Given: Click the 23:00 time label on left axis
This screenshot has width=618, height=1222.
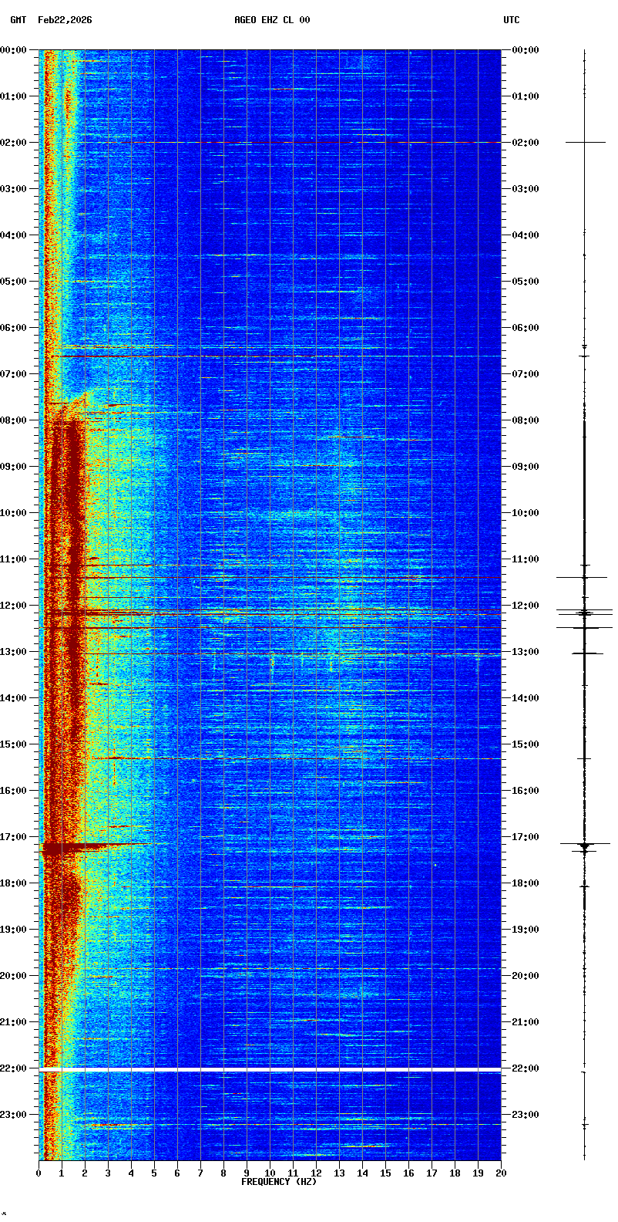Looking at the screenshot, I should pos(14,1115).
